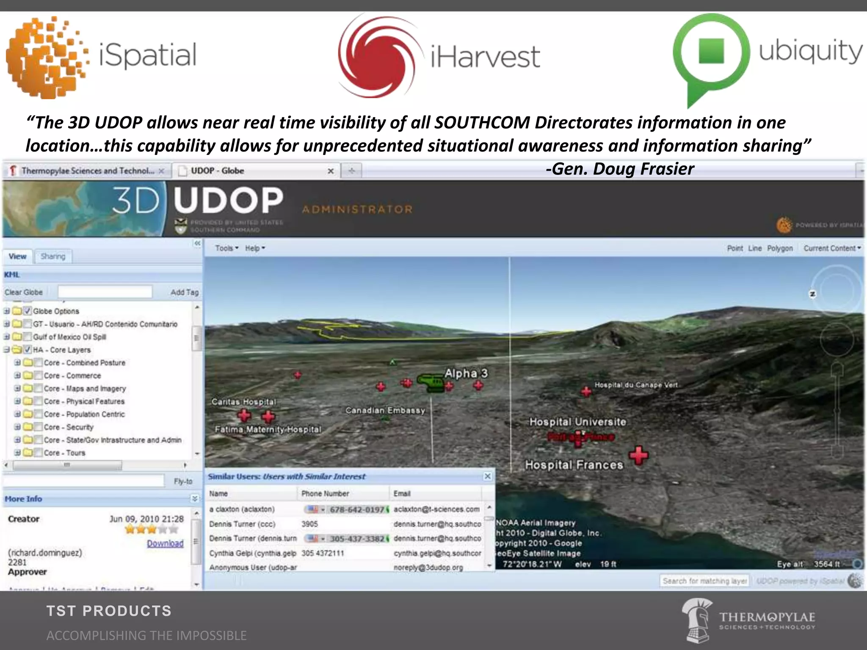This screenshot has height=650, width=867.
Task: Sort by the Name column header
Action: (x=251, y=493)
